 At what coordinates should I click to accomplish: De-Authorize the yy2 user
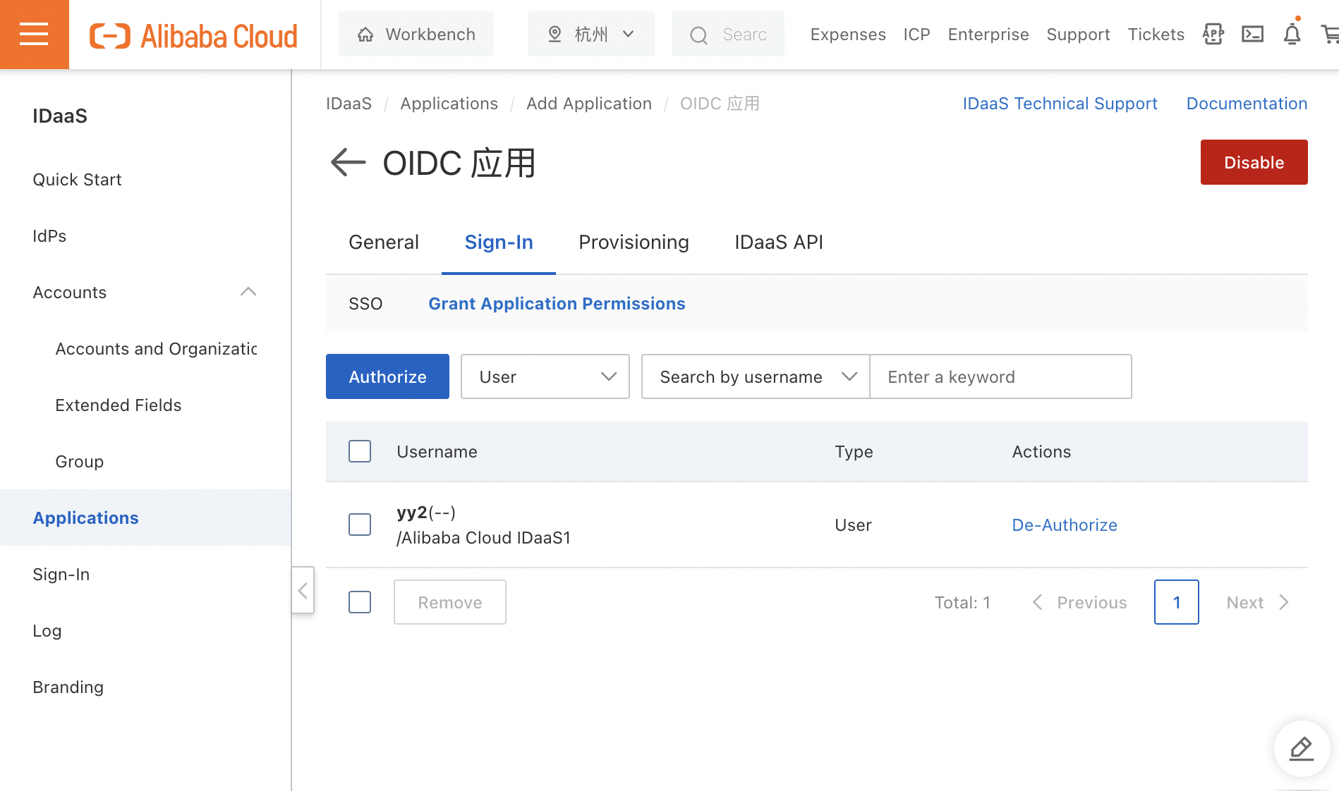(x=1064, y=525)
